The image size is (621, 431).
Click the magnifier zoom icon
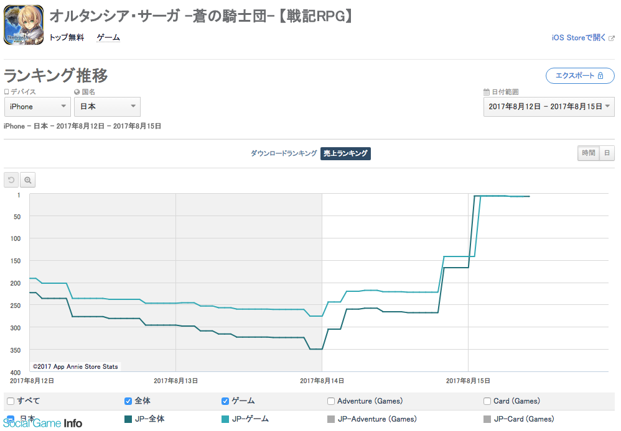pyautogui.click(x=28, y=180)
